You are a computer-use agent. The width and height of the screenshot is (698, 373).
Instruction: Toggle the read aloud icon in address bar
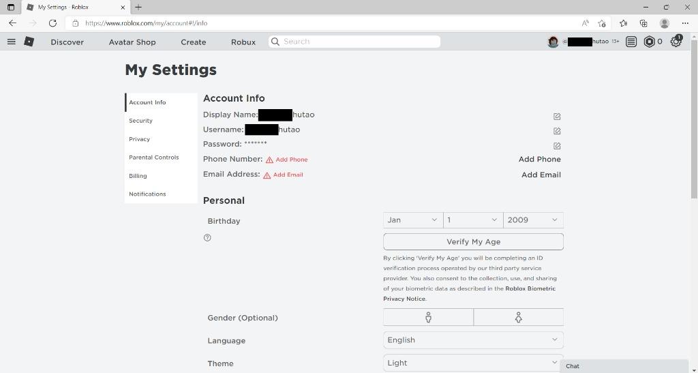586,23
